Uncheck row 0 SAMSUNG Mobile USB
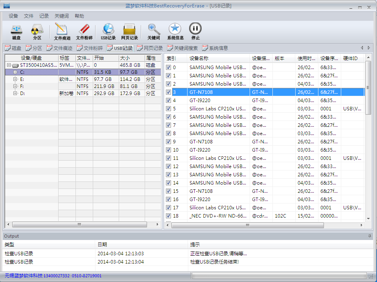Image resolution: width=377 pixels, height=282 pixels. 169,68
